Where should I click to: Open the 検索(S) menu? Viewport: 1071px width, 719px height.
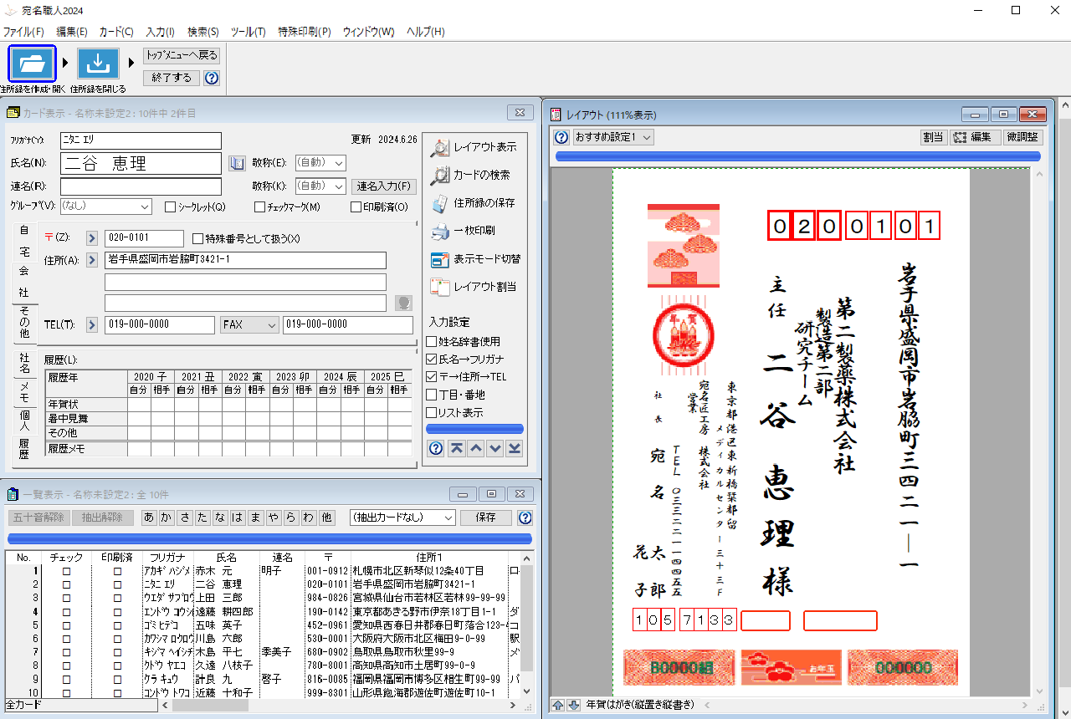pyautogui.click(x=203, y=32)
